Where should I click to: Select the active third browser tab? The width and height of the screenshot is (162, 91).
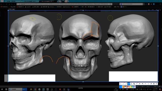point(48,1)
